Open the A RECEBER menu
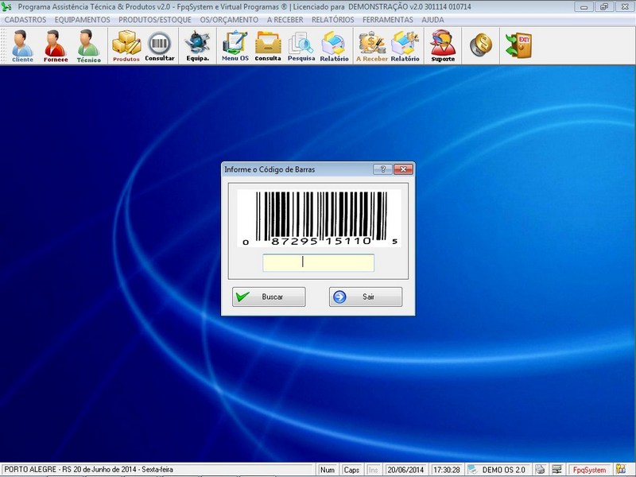Viewport: 636px width, 477px height. pyautogui.click(x=285, y=20)
